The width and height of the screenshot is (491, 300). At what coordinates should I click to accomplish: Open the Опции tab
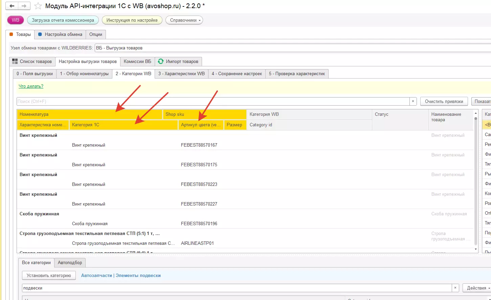pyautogui.click(x=96, y=34)
